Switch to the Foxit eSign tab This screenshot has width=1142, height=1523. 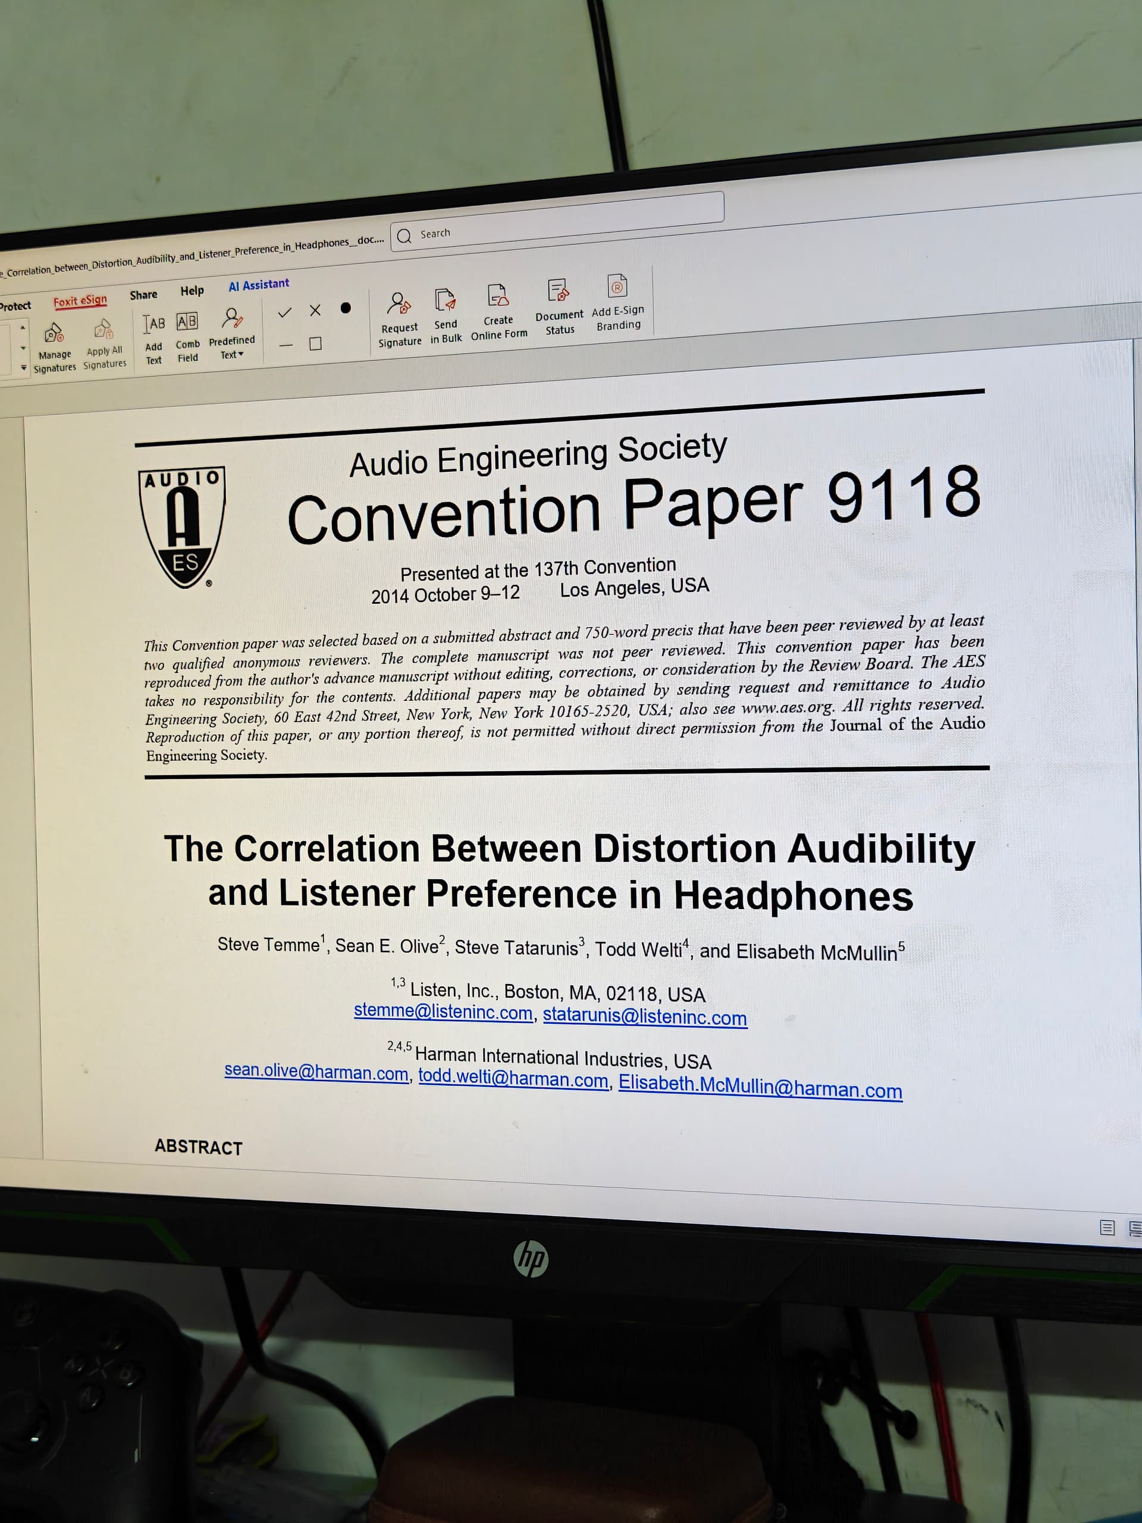[80, 301]
